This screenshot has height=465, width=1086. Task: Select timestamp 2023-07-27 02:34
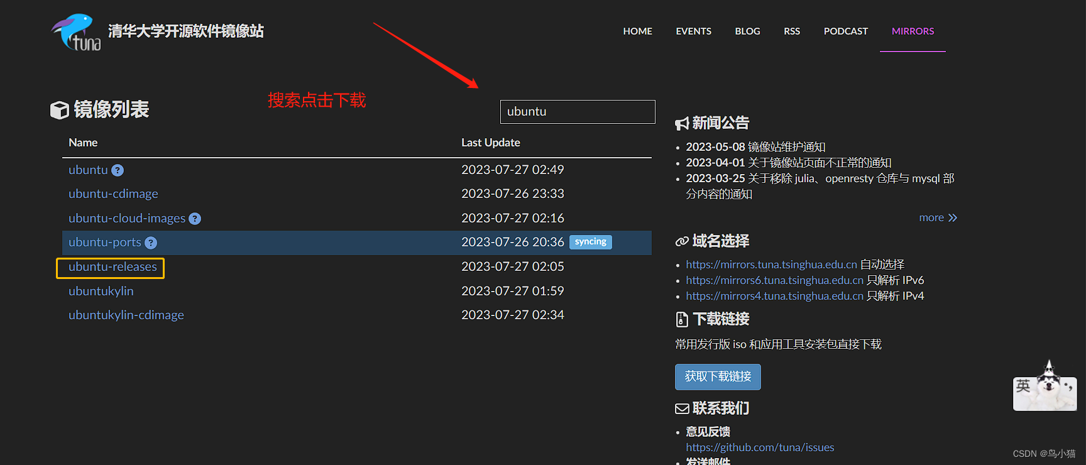[x=513, y=315]
